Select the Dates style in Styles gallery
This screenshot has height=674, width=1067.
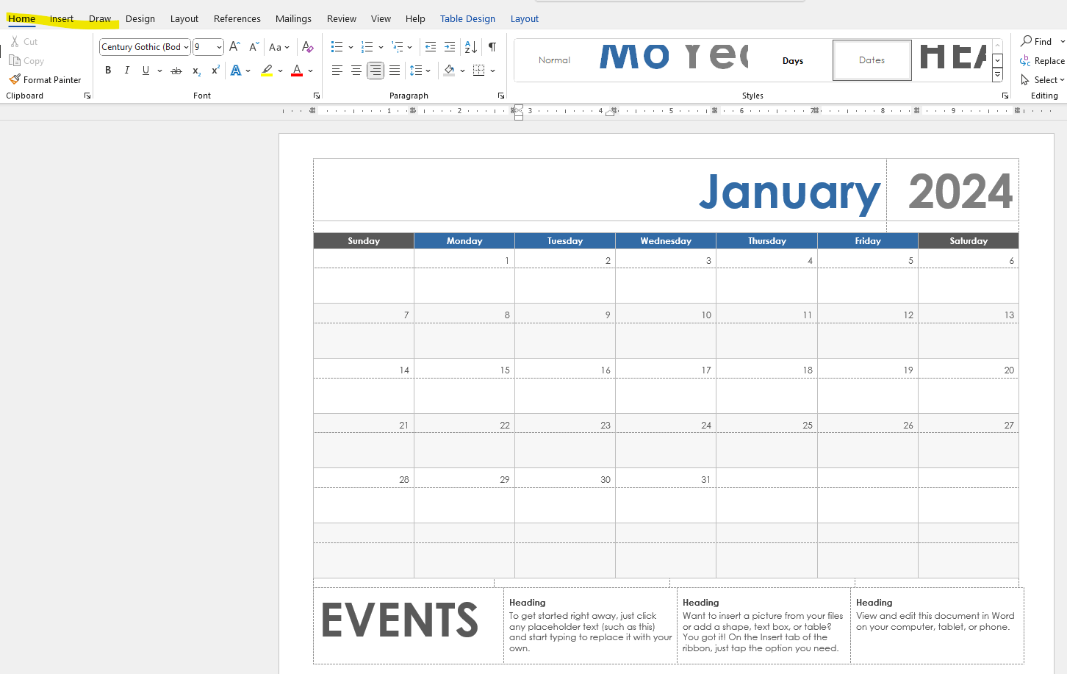click(x=872, y=60)
